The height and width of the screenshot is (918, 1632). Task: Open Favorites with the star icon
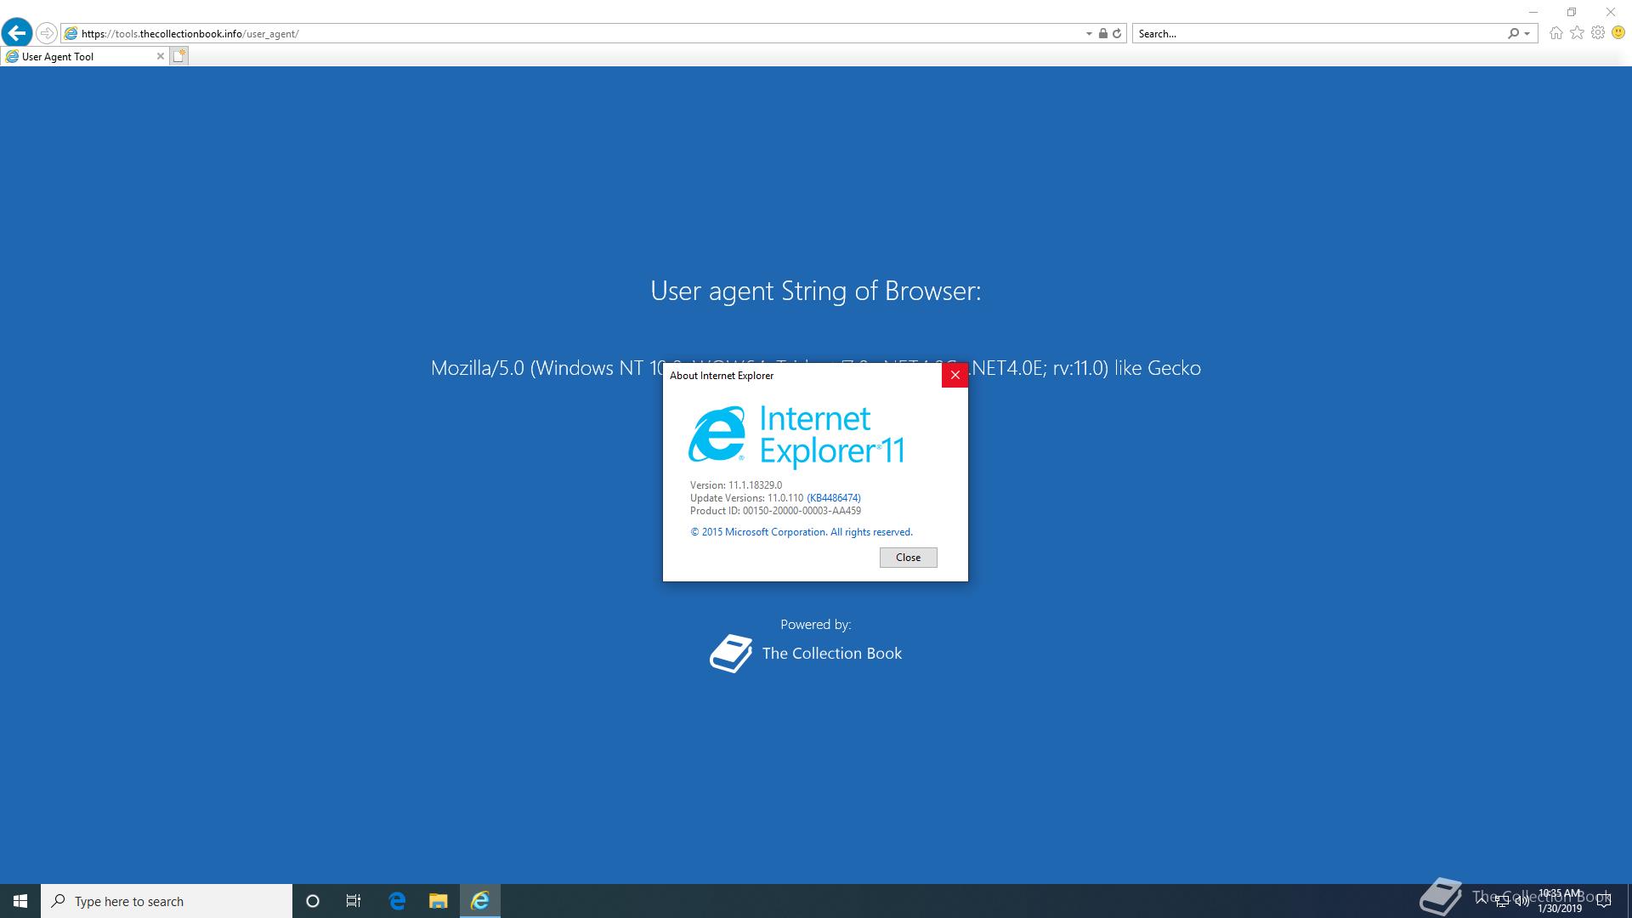coord(1577,33)
